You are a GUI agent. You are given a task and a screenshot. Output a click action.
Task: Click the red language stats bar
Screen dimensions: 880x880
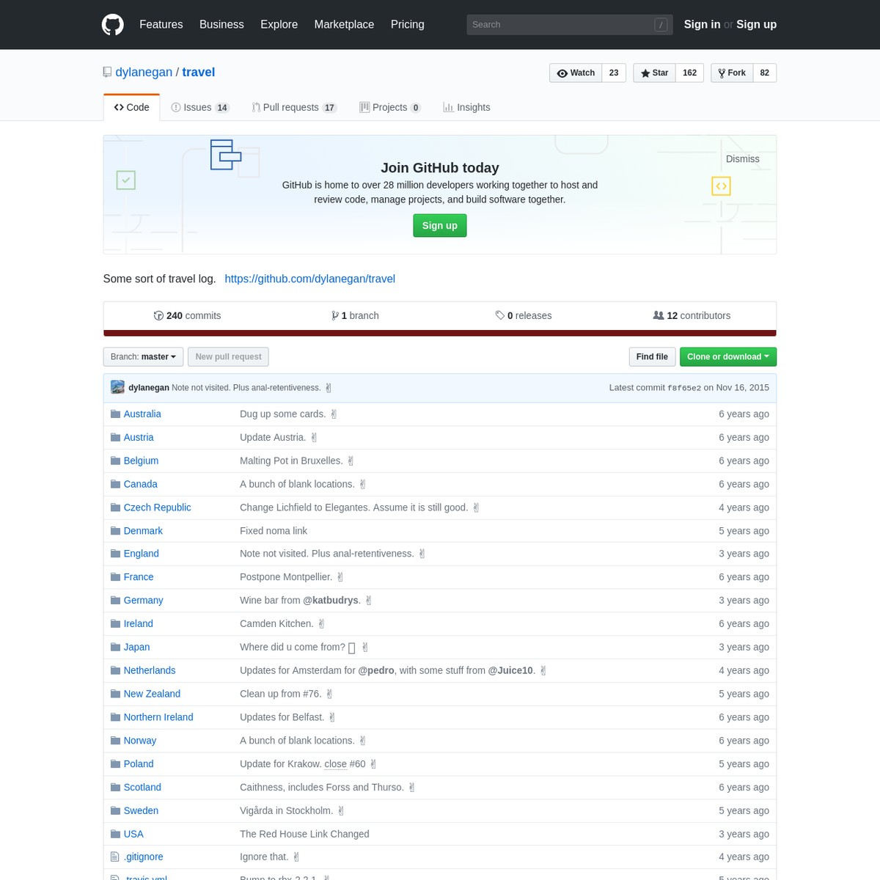coord(440,333)
